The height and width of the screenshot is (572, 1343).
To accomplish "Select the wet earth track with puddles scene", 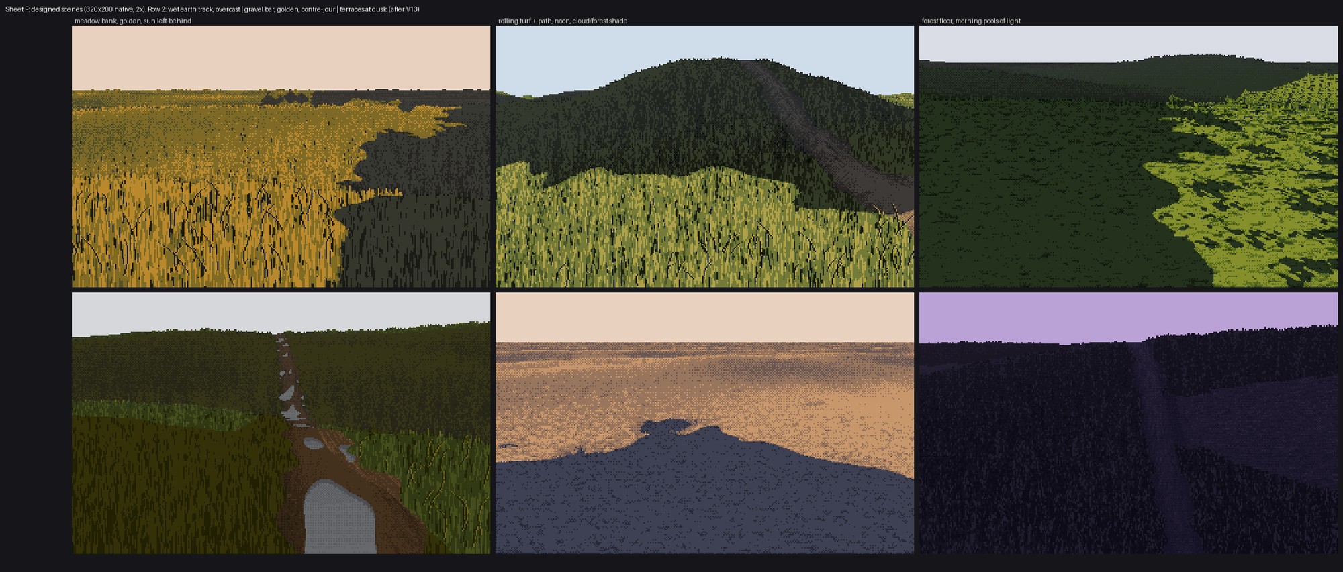I will (281, 423).
